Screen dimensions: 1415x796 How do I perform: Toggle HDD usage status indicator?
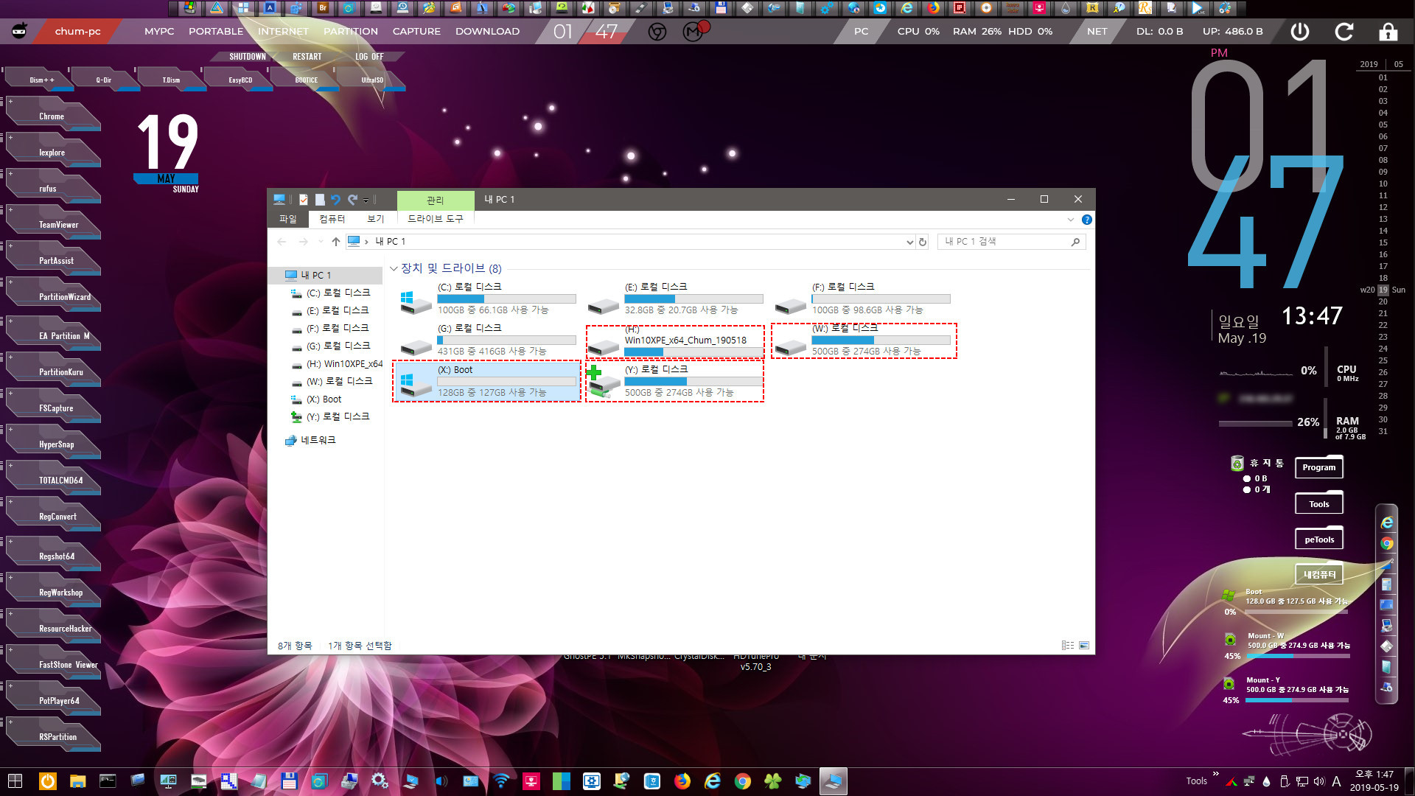1032,31
